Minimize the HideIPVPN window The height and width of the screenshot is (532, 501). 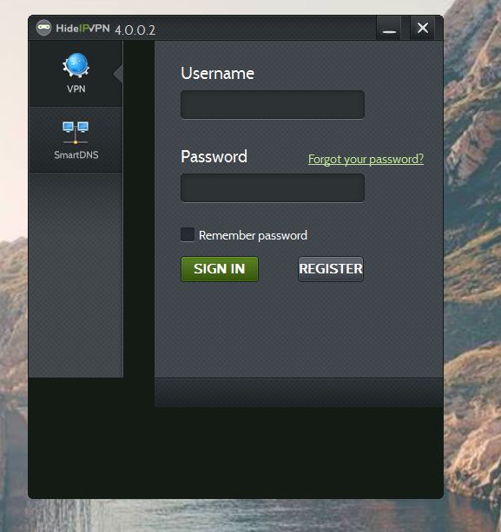pos(389,28)
